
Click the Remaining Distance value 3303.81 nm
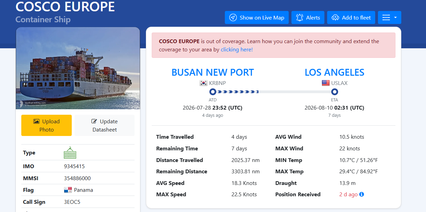[245, 171]
